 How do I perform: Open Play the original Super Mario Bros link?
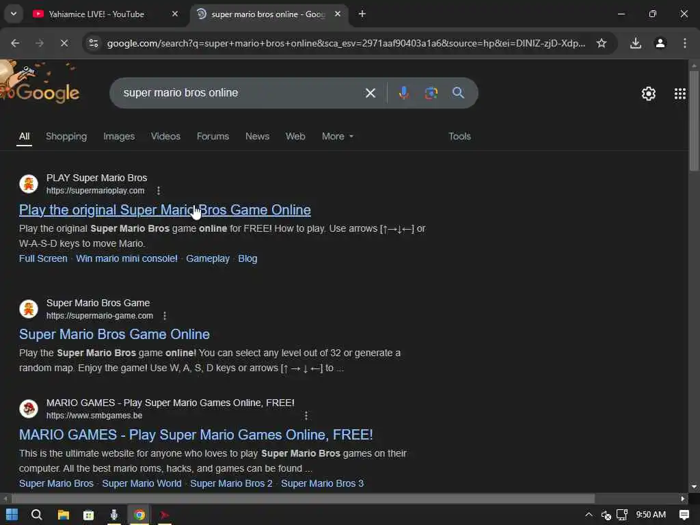click(x=165, y=210)
